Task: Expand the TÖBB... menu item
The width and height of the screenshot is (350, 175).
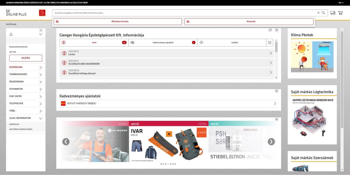Action: [x=26, y=111]
